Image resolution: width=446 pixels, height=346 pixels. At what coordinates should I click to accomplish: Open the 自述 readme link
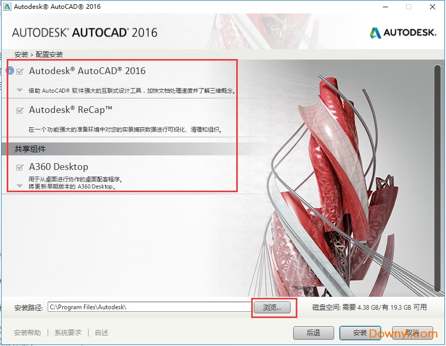tap(102, 333)
